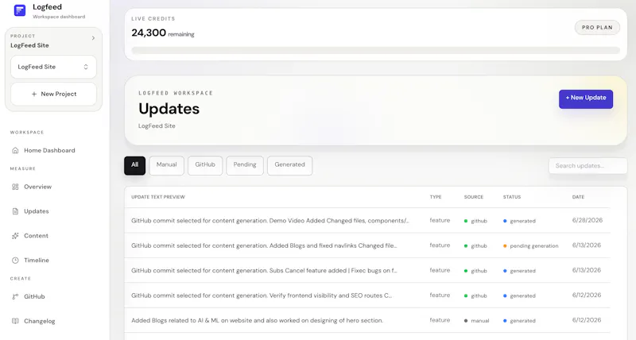Viewport: 636px width, 340px height.
Task: Filter updates by GitHub
Action: click(x=205, y=165)
